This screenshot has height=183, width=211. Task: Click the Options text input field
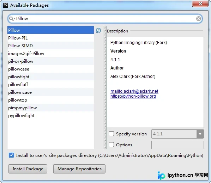click(177, 145)
